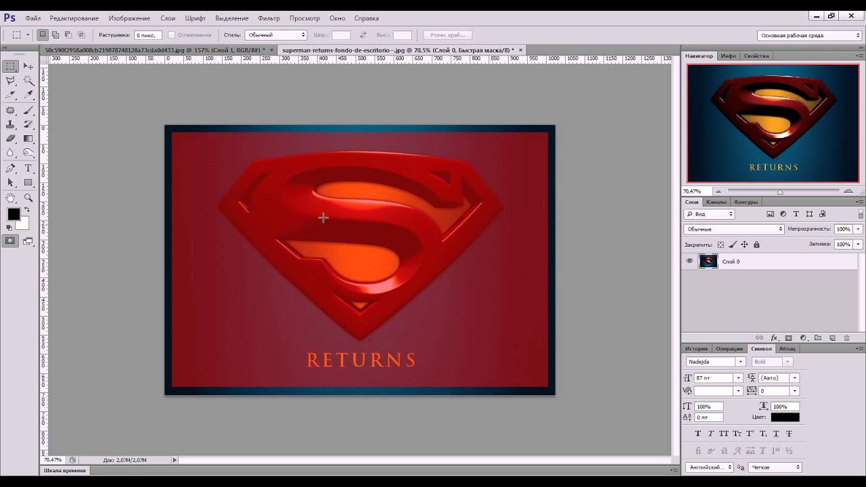The width and height of the screenshot is (866, 487).
Task: Select the Horizontal Type tool
Action: [x=28, y=168]
